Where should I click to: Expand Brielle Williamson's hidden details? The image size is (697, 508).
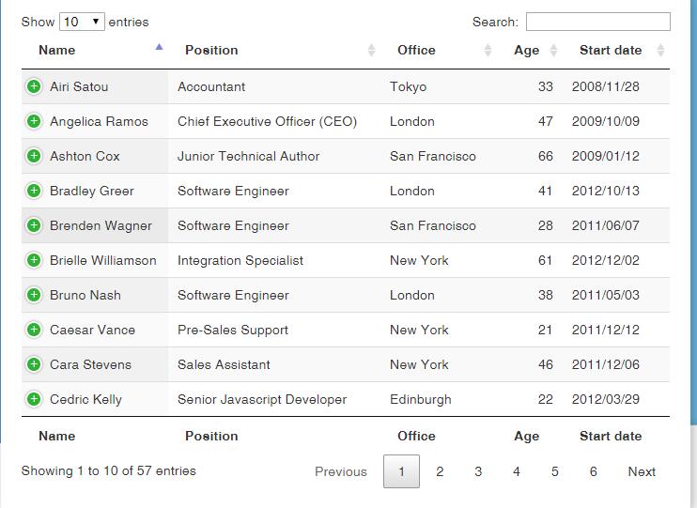tap(34, 260)
